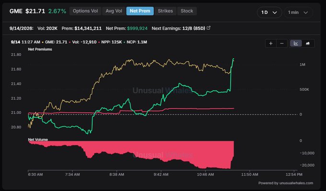The height and width of the screenshot is (191, 326).
Task: Click the 8:38 AM time axis label
Action: click(x=116, y=174)
